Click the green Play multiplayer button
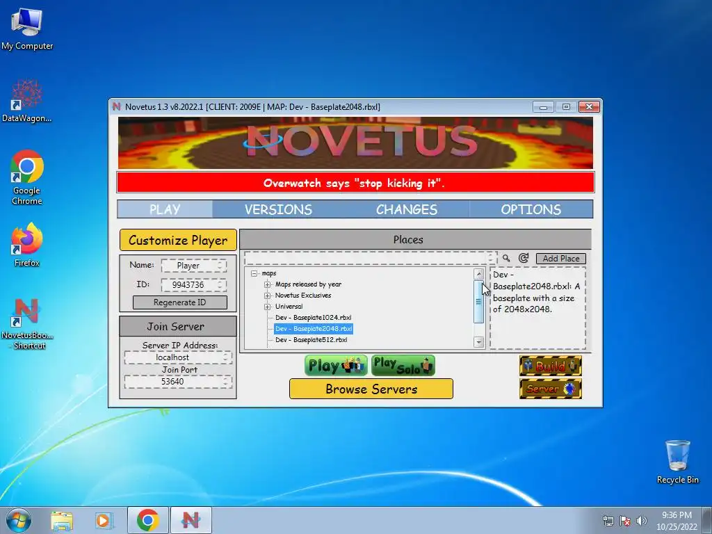This screenshot has height=534, width=712. point(336,366)
